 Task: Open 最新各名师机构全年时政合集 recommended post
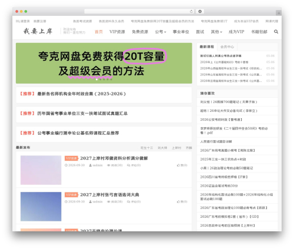pyautogui.click(x=81, y=94)
